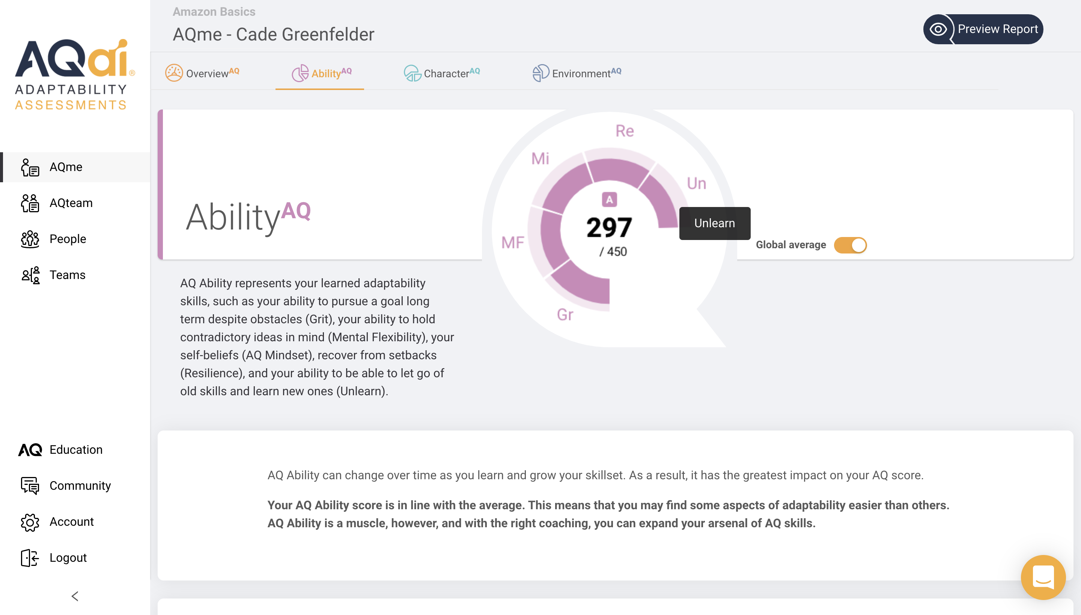
Task: Click the Account gear icon
Action: coord(30,522)
